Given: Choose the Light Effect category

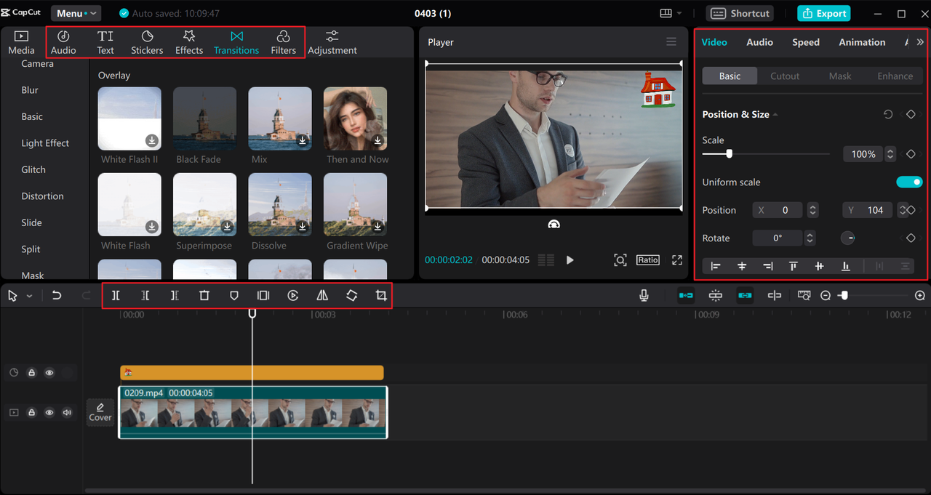Looking at the screenshot, I should (45, 143).
